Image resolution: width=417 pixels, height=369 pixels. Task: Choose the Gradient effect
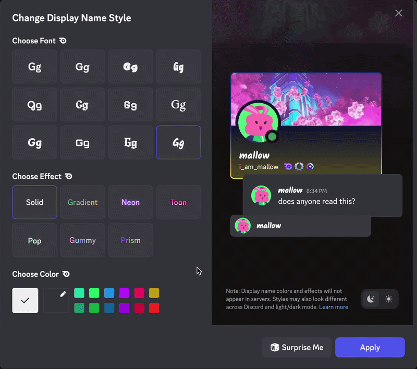point(82,202)
